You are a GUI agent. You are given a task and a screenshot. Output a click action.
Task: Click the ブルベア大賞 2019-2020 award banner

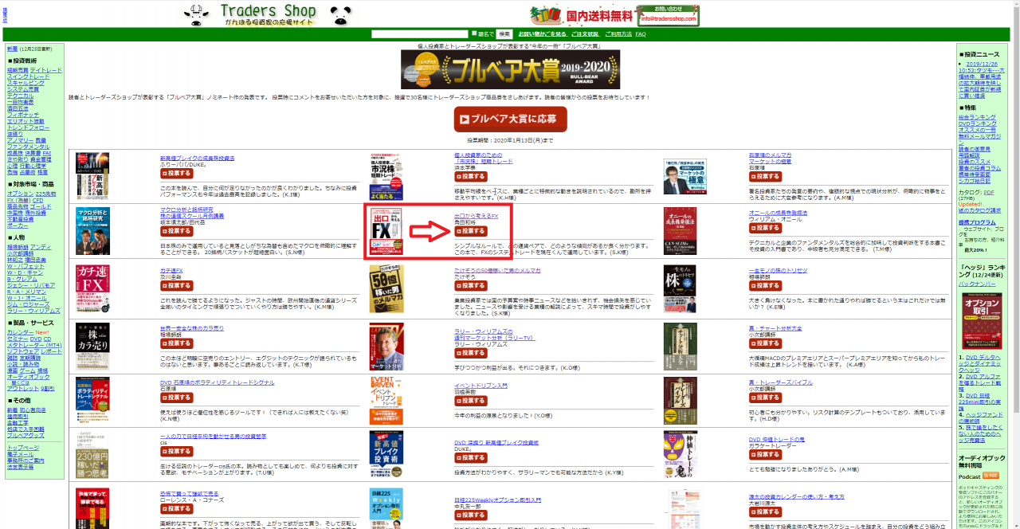point(510,70)
